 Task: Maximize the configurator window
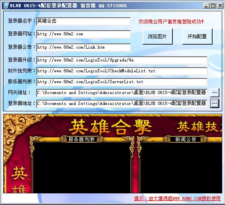pyautogui.click(x=213, y=6)
